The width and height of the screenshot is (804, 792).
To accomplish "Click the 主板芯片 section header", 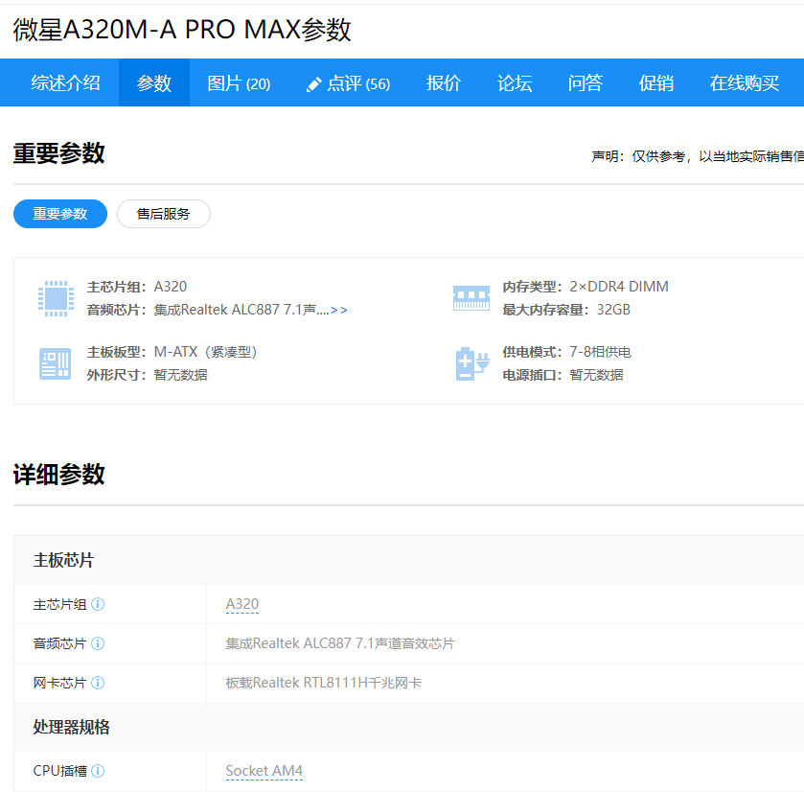I will click(63, 560).
